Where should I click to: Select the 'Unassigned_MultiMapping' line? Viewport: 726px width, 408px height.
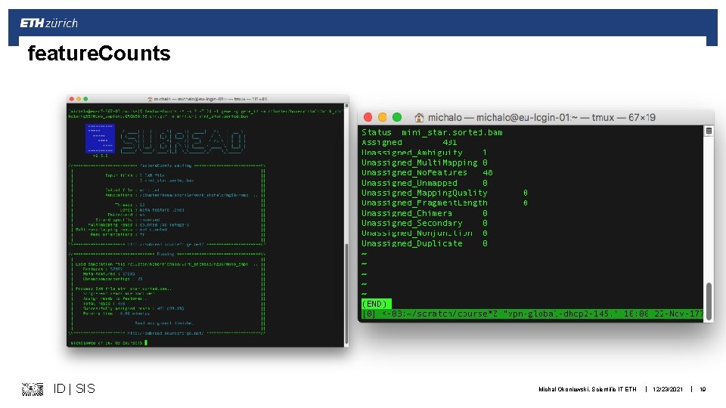click(x=424, y=163)
